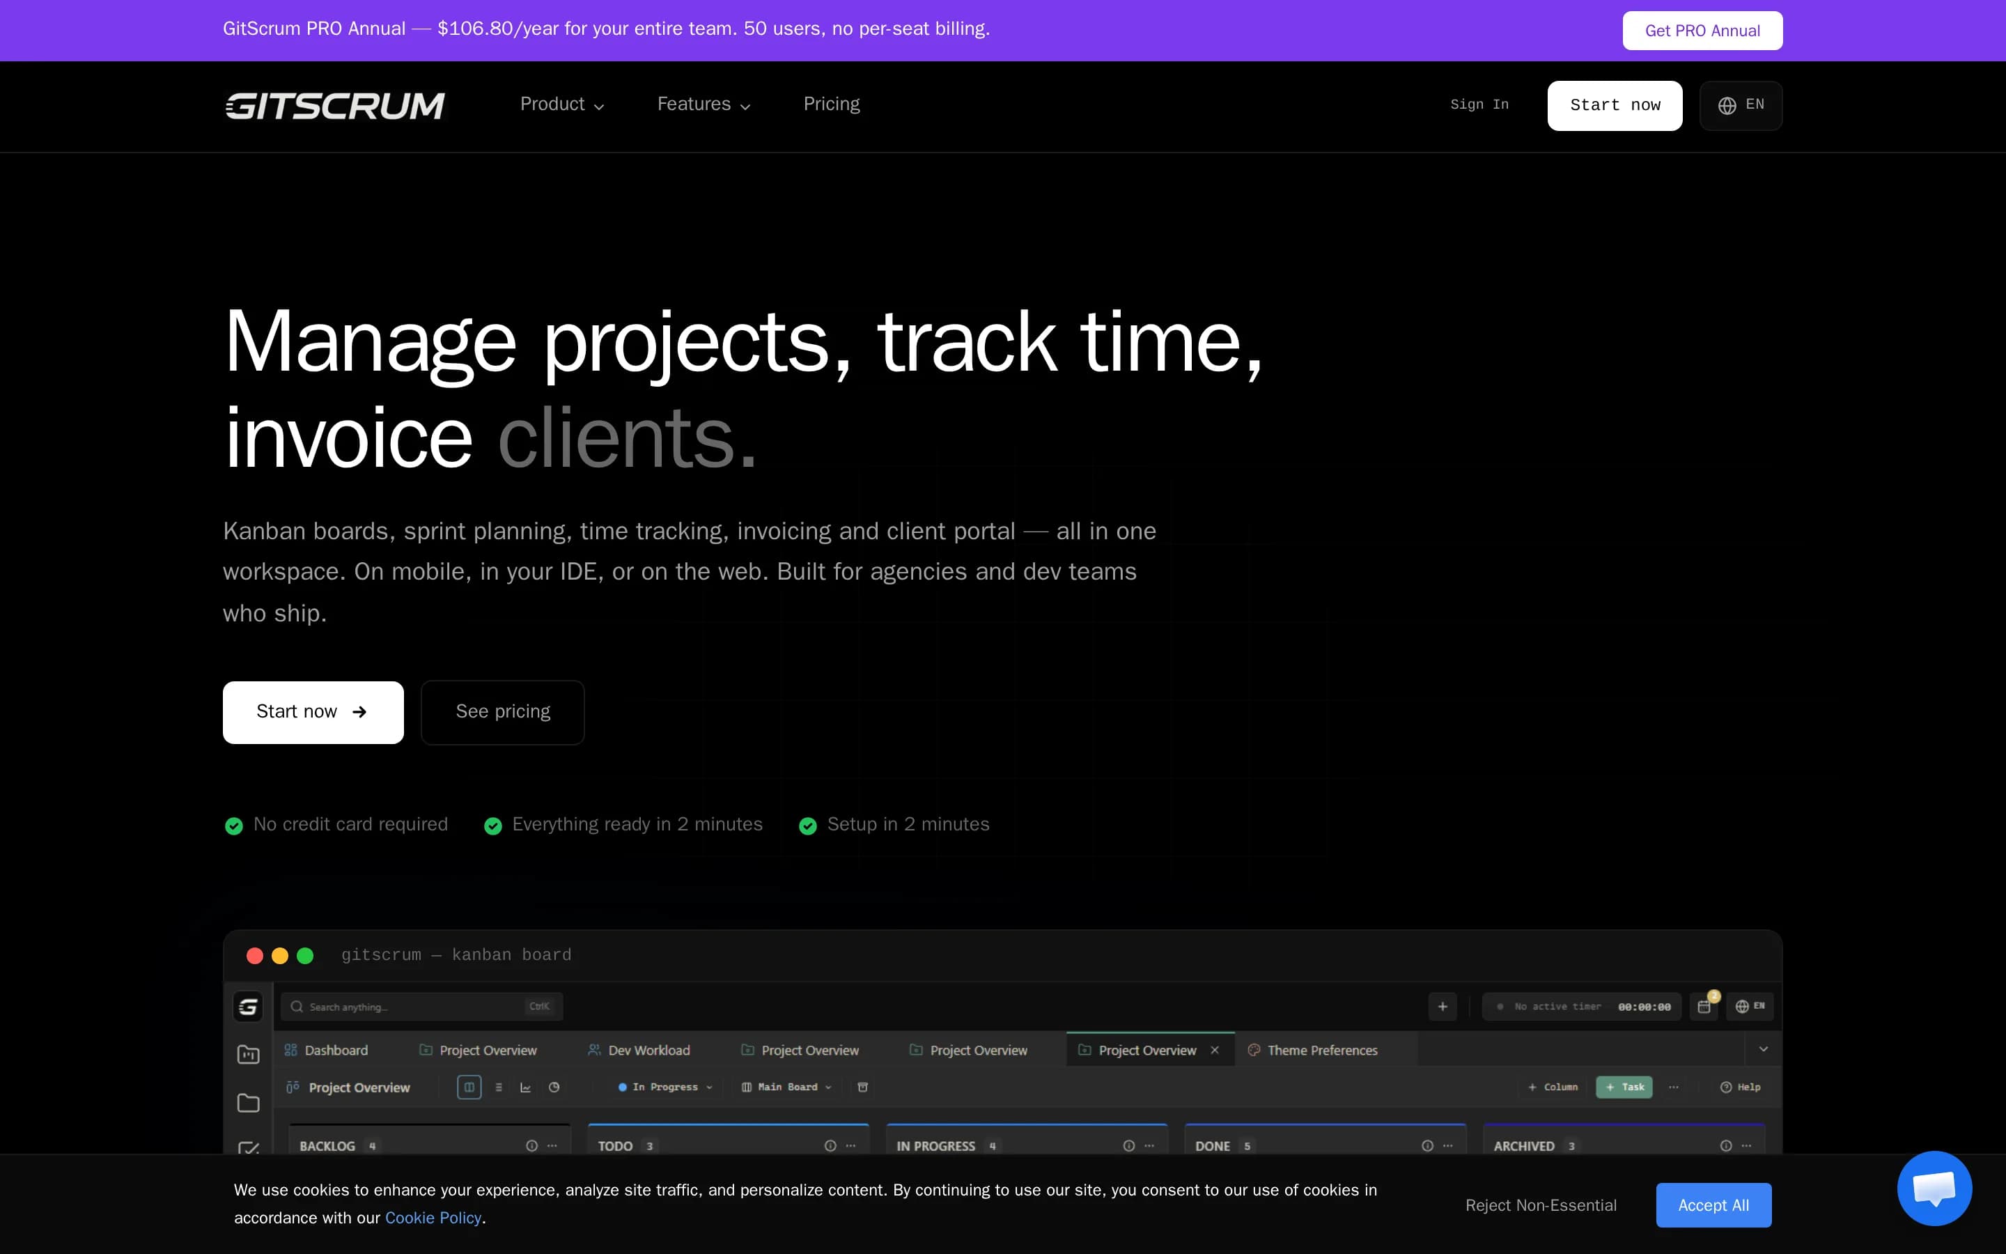This screenshot has width=2006, height=1254.
Task: Click the Get PRO Annual button
Action: tap(1702, 31)
